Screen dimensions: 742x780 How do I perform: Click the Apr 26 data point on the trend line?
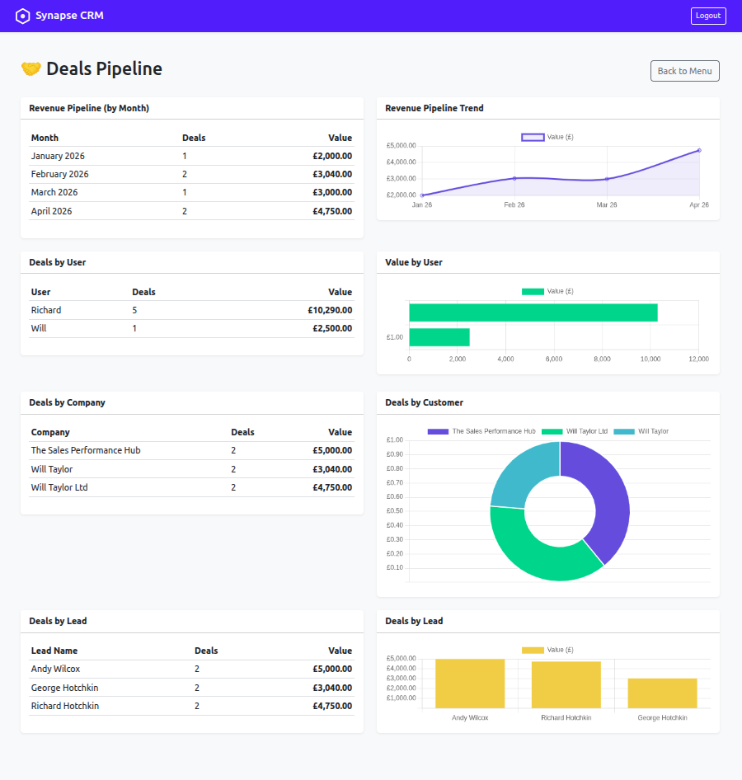(x=698, y=150)
